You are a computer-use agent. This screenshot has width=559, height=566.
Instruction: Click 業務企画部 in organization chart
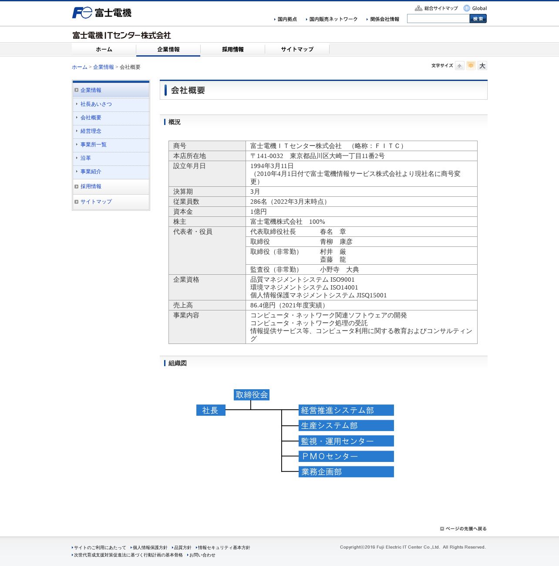tap(346, 472)
